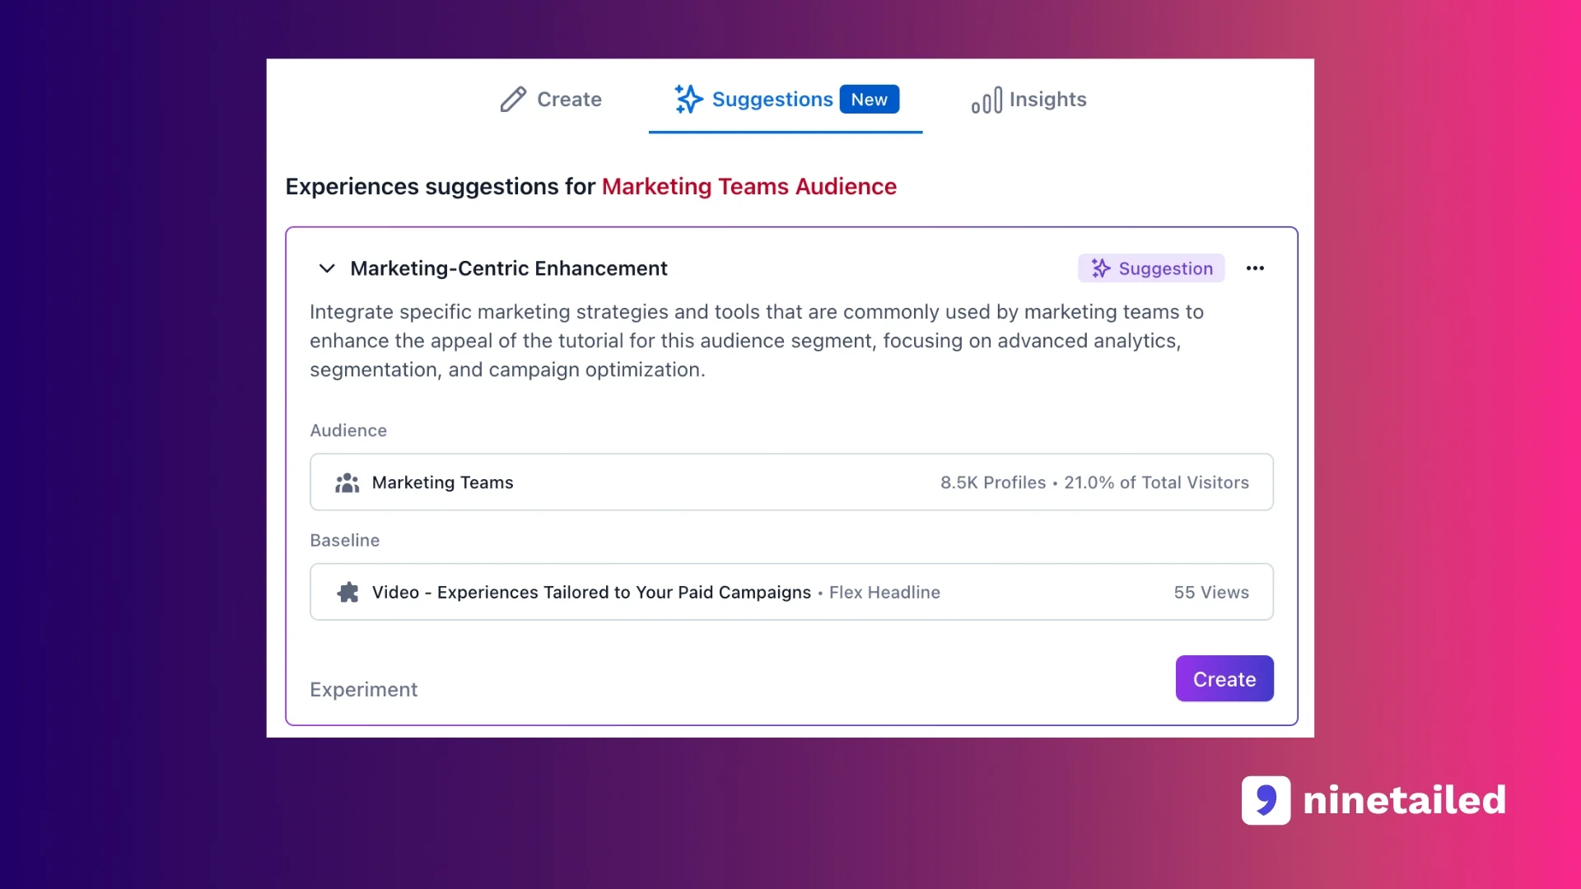Click the bar chart Insights icon
The width and height of the screenshot is (1581, 889).
(x=986, y=100)
